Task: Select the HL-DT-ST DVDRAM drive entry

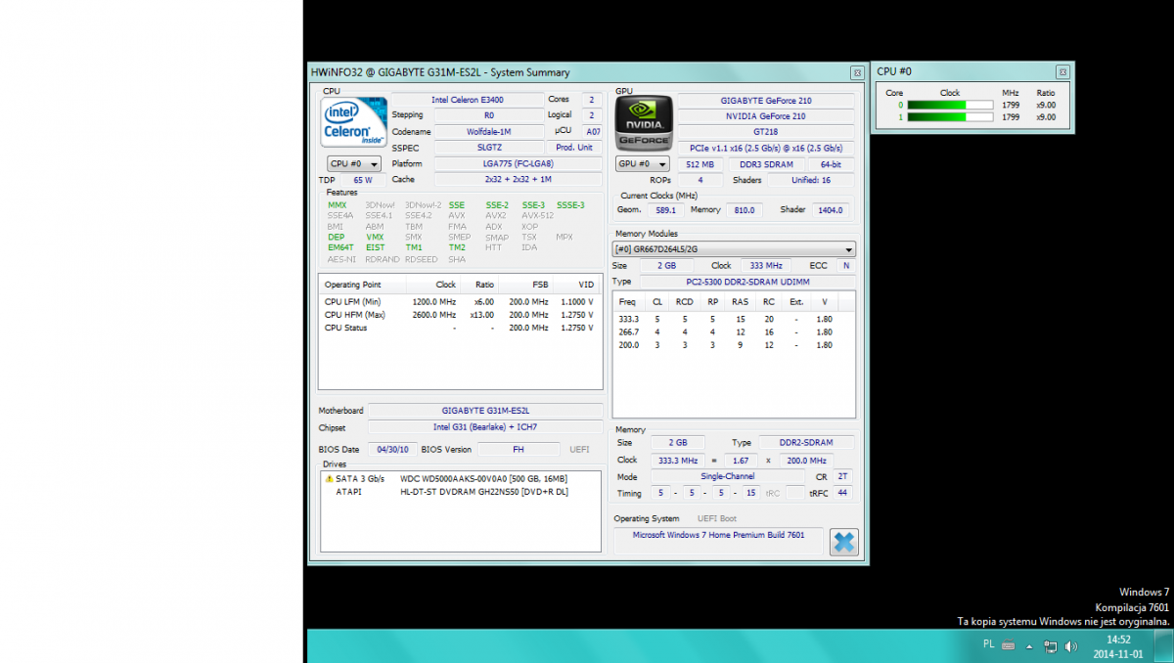Action: [x=484, y=492]
